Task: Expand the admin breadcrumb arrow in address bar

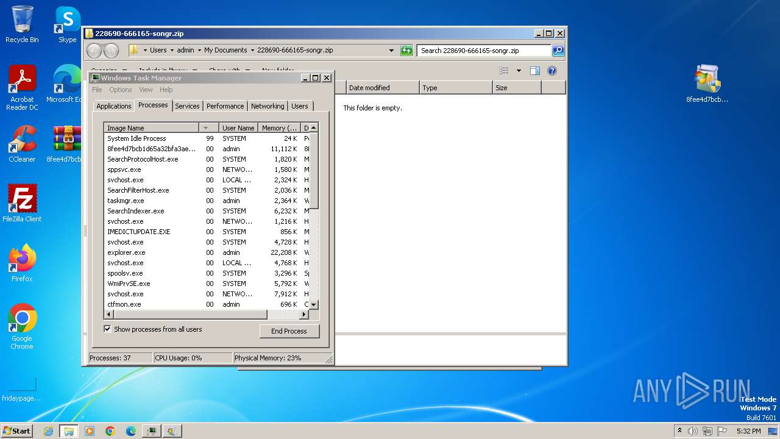Action: [x=199, y=51]
